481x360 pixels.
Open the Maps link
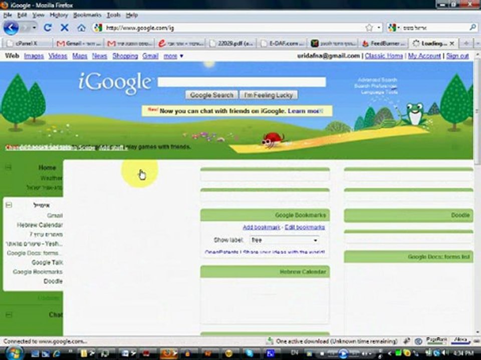point(80,56)
